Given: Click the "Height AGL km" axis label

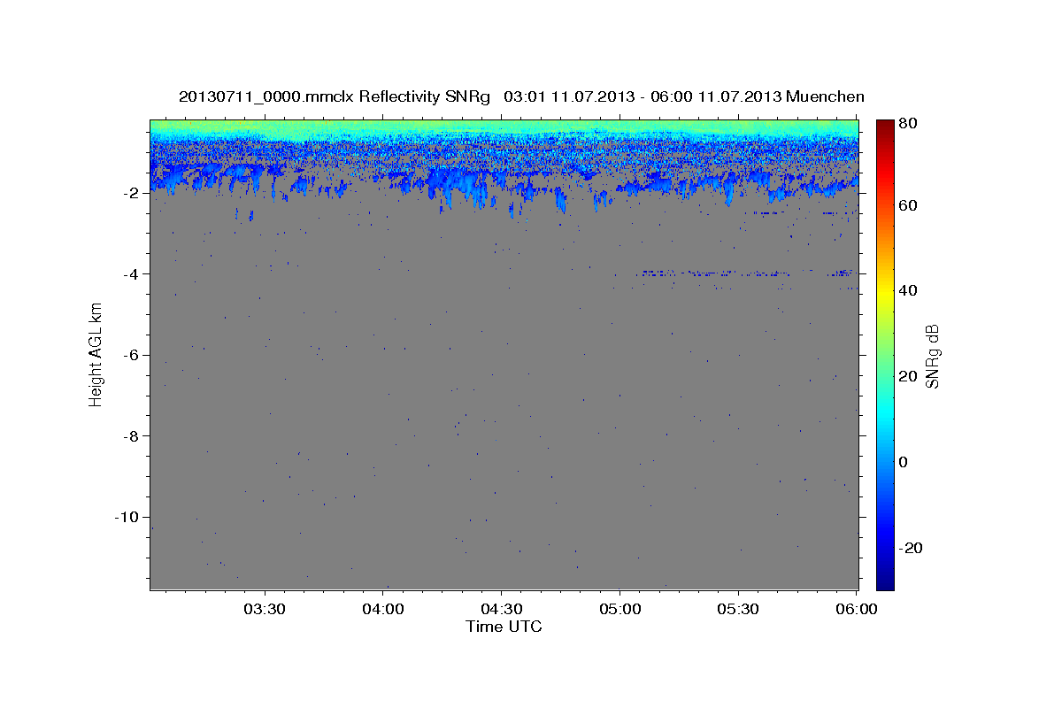Looking at the screenshot, I should tap(96, 354).
